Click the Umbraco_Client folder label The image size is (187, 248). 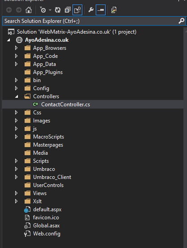coord(52,177)
